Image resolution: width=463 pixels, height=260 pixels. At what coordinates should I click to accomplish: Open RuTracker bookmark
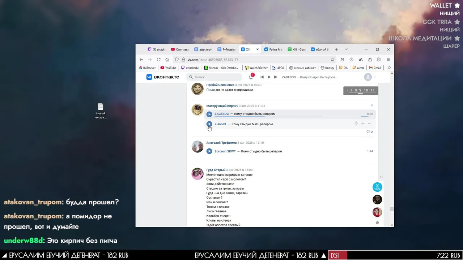[147, 68]
